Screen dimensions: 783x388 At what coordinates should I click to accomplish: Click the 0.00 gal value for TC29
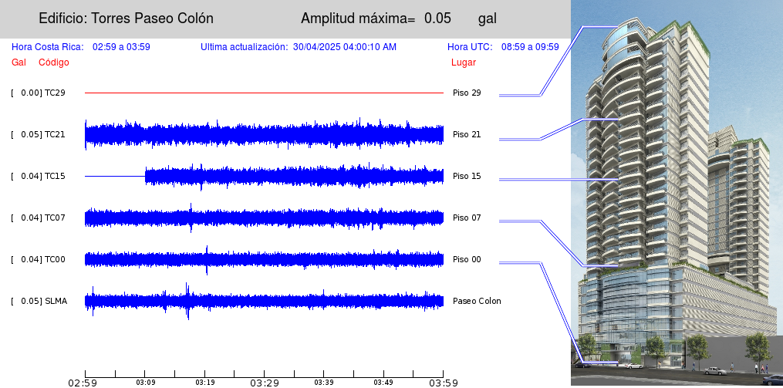[30, 93]
